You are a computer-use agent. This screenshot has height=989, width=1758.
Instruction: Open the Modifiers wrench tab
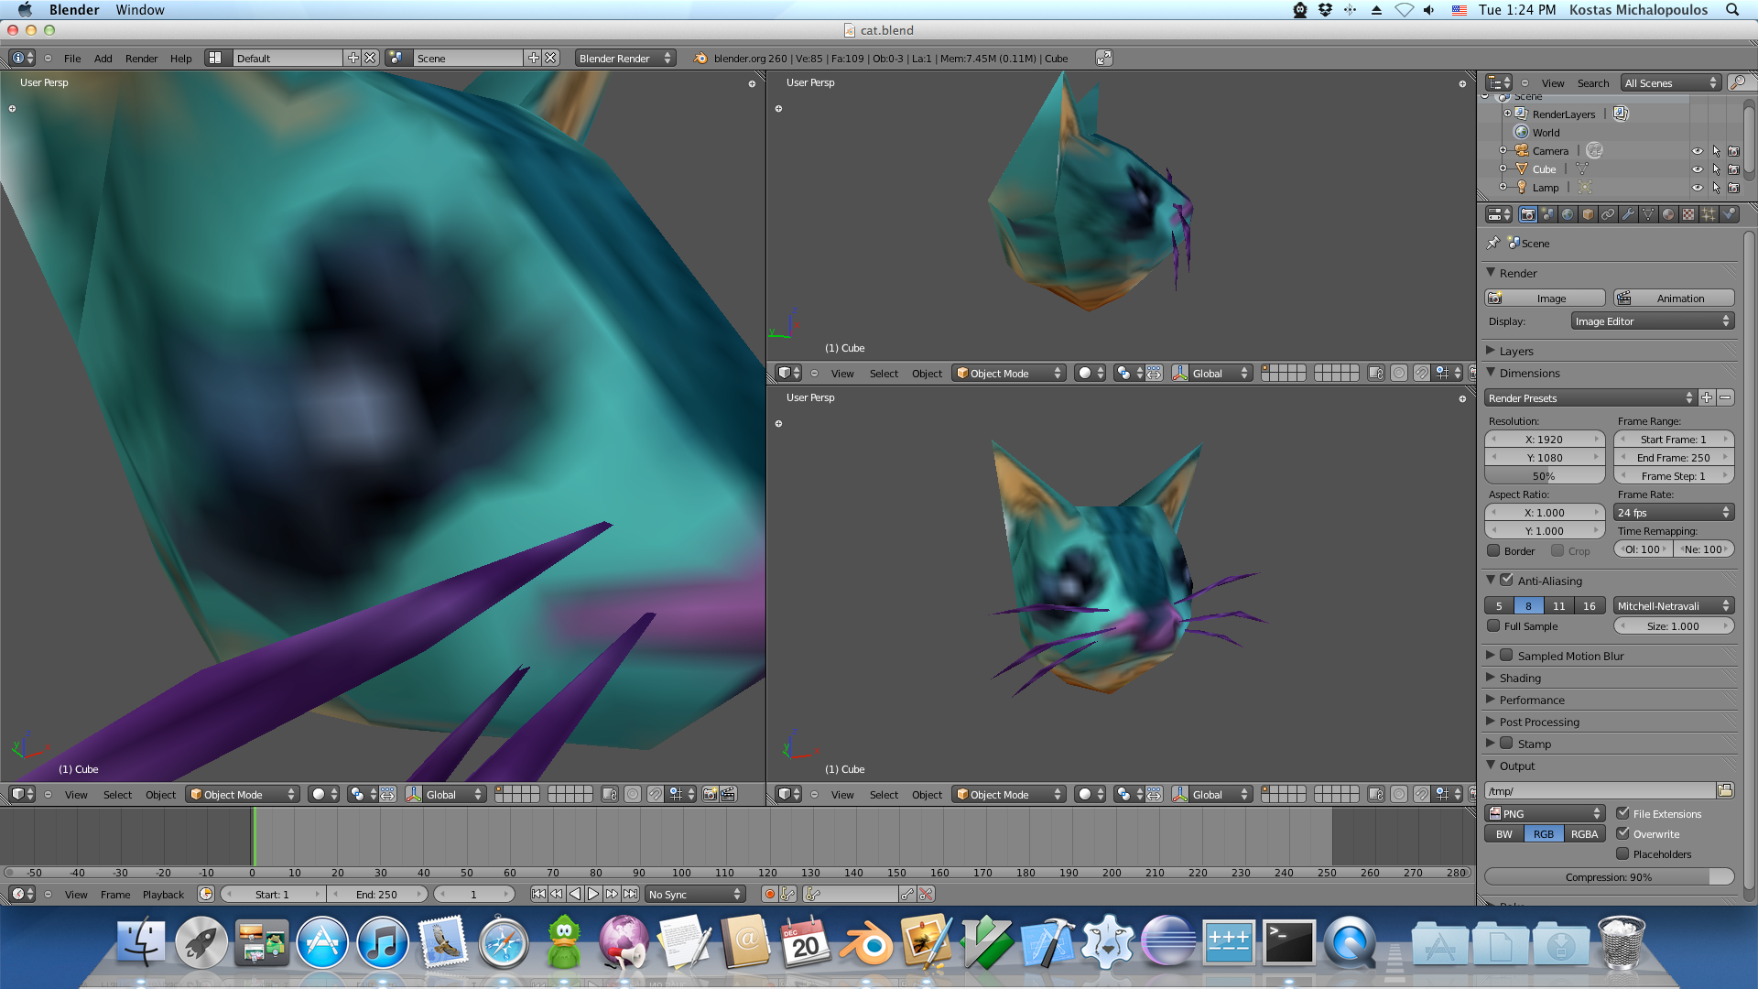(x=1628, y=214)
